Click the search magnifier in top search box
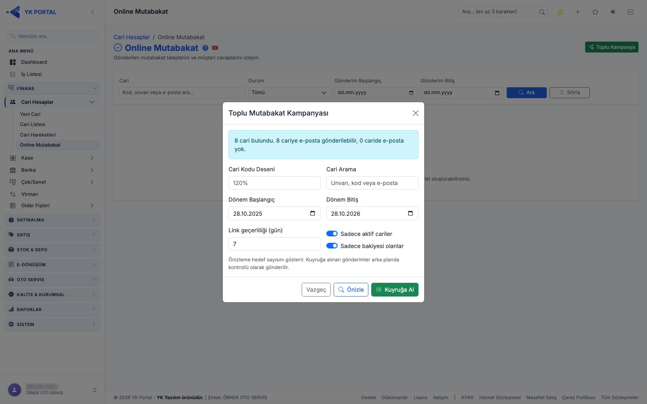This screenshot has width=647, height=404. (x=542, y=12)
